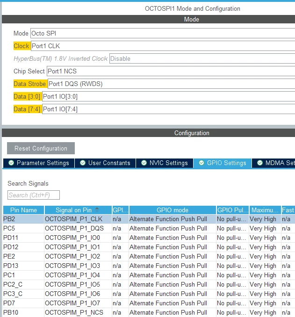Select the PD7 pin name cell
The height and width of the screenshot is (317, 295).
pos(23,303)
